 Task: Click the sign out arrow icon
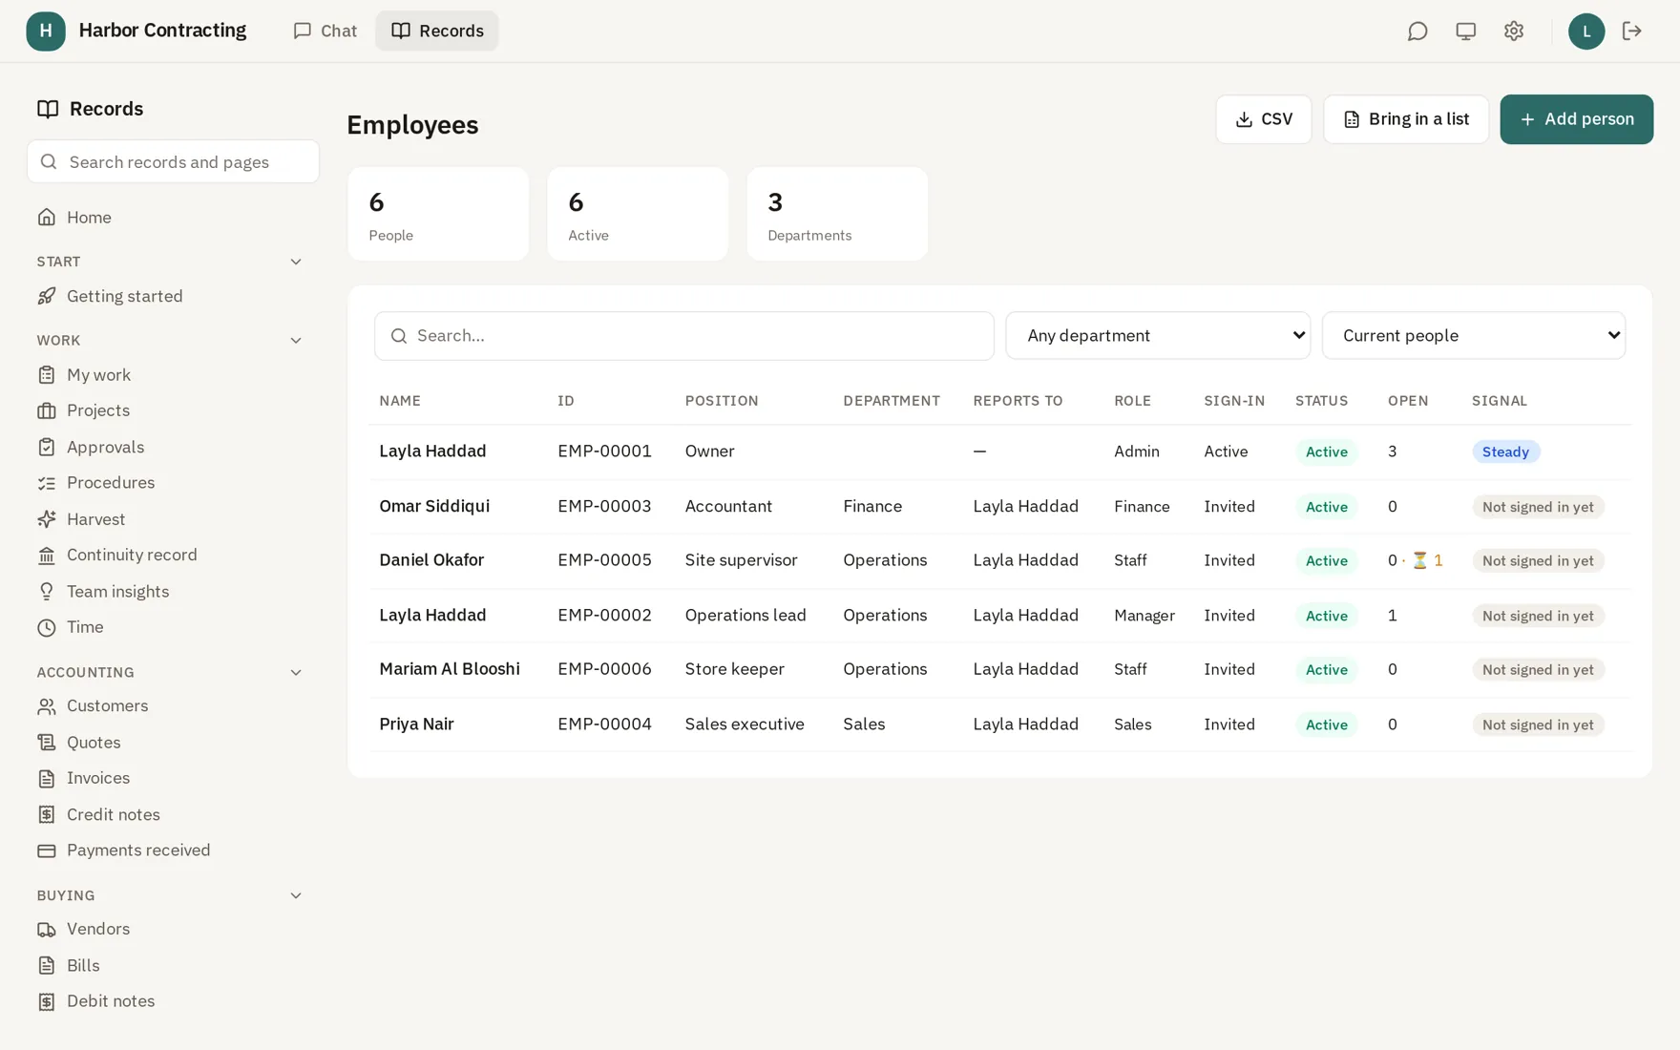pos(1632,31)
